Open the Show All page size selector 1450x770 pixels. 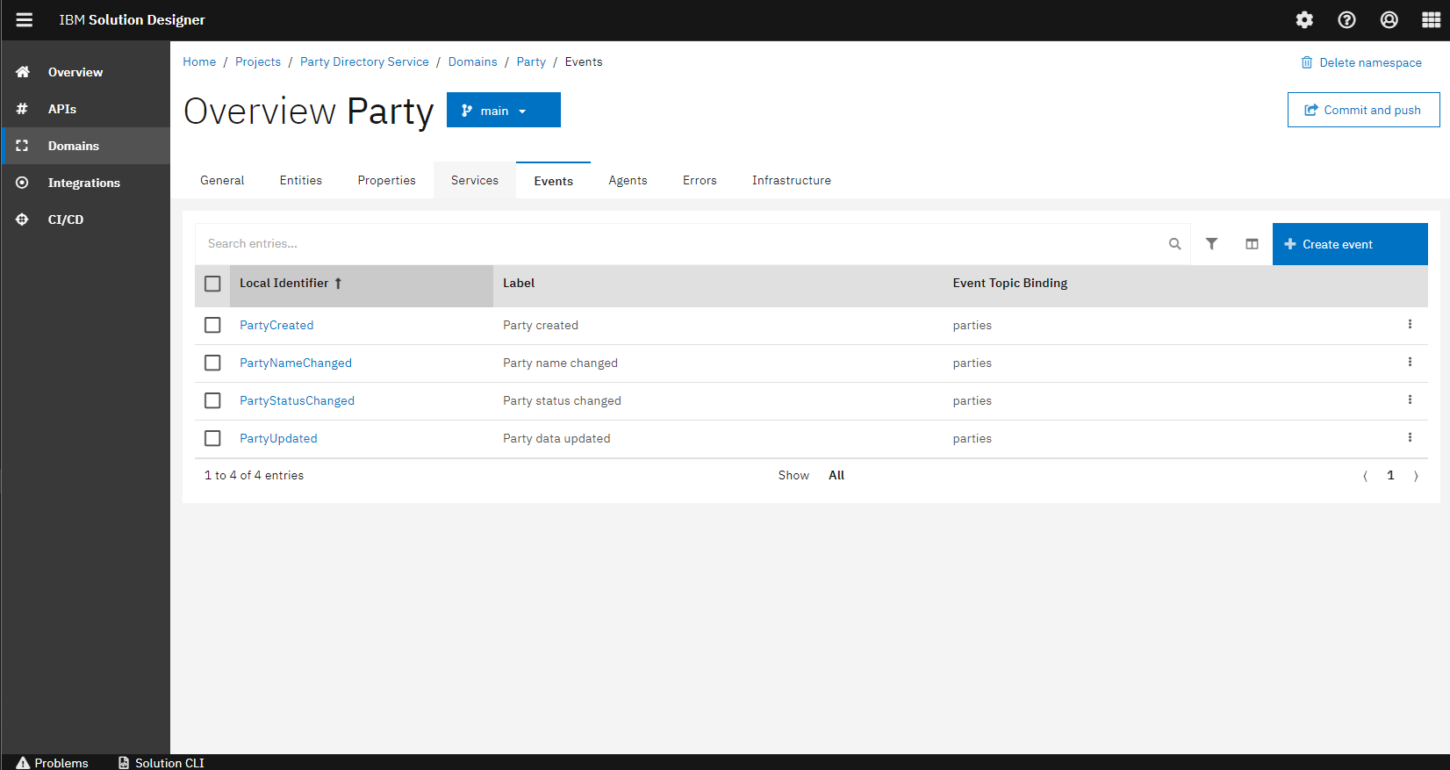836,475
